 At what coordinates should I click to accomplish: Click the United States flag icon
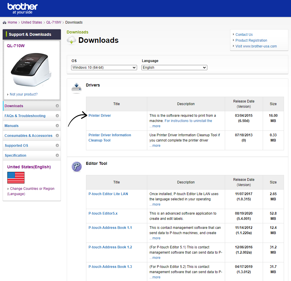pos(16,178)
